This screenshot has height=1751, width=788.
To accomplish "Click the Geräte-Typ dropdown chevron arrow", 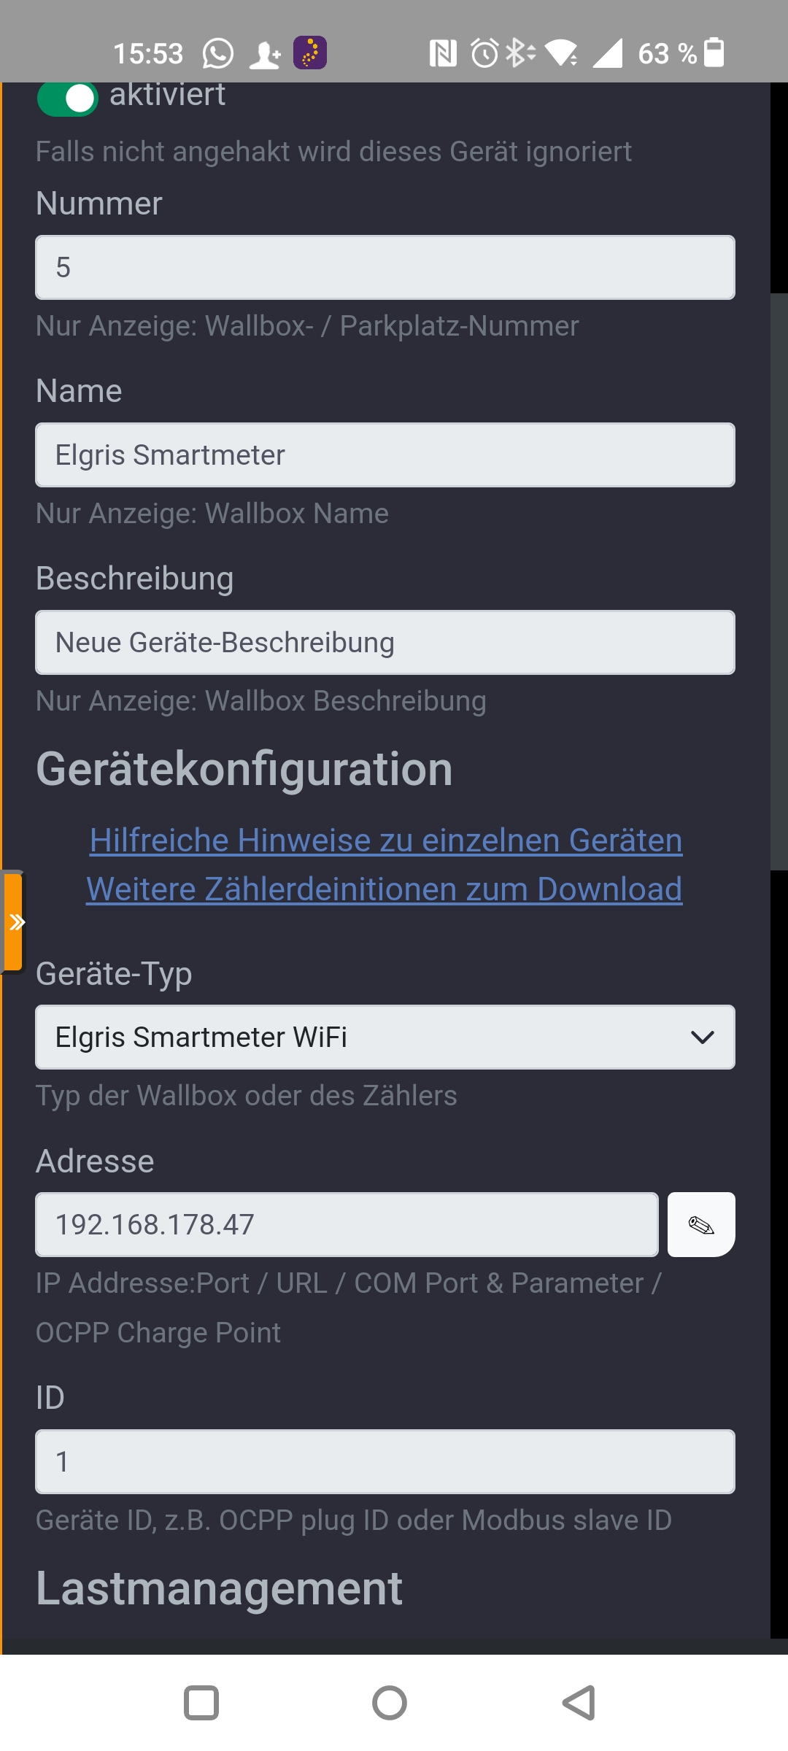I will (702, 1037).
